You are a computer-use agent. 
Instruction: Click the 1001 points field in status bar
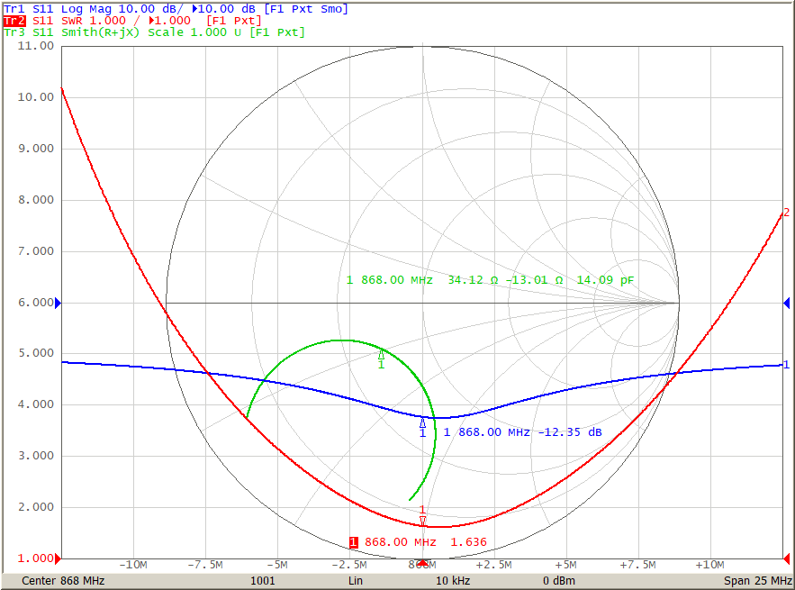(263, 581)
